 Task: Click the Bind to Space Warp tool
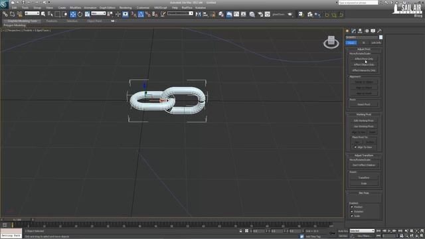click(x=19, y=14)
